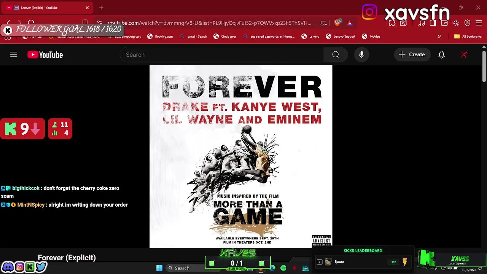Focus the youtube.com address bar URL

[210, 23]
